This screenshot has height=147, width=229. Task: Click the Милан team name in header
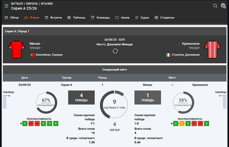[x=35, y=43]
